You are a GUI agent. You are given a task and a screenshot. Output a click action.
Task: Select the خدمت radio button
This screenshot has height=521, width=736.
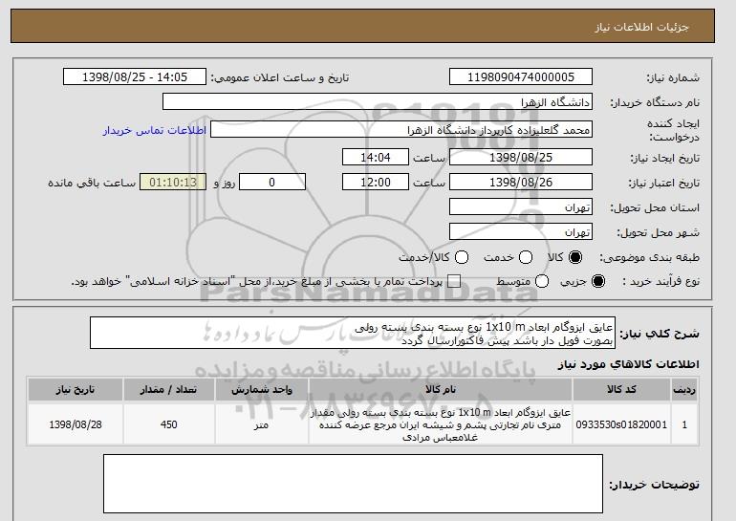[526, 257]
